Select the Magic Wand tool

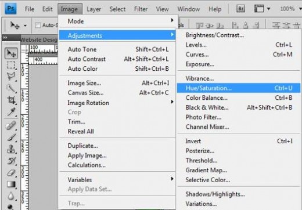(11, 89)
